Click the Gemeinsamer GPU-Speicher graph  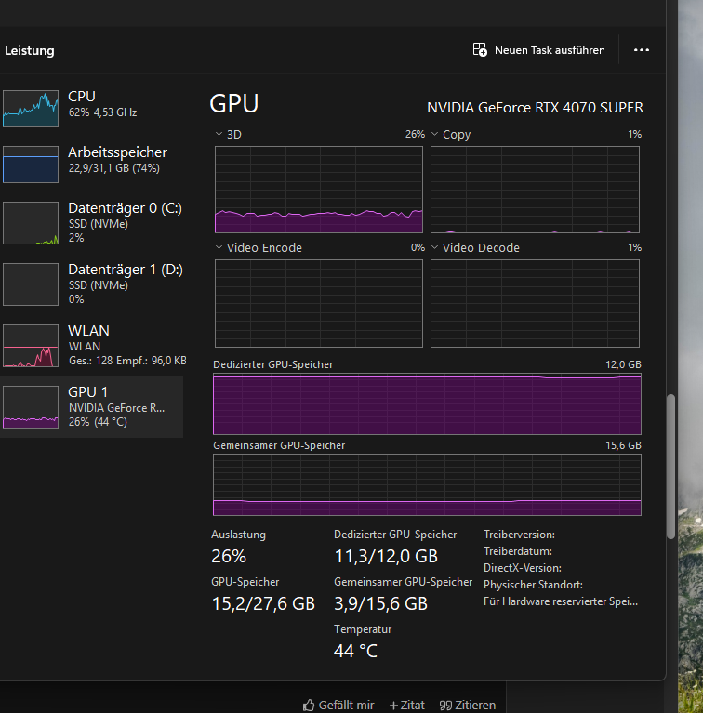(x=427, y=484)
